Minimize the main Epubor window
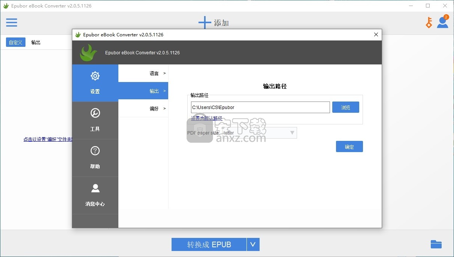The image size is (454, 257). point(411,6)
